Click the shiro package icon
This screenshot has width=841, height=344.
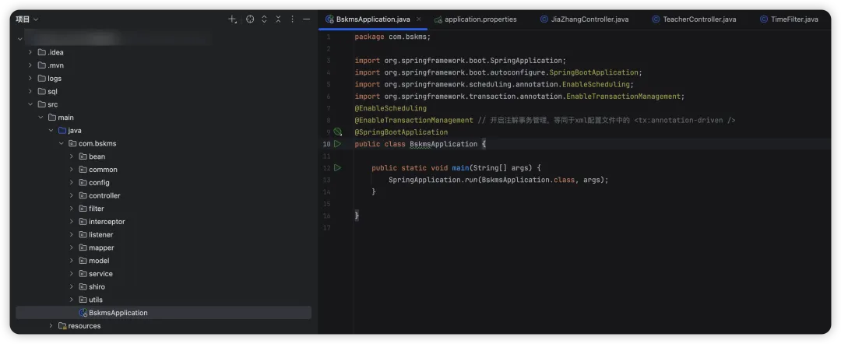pyautogui.click(x=83, y=286)
